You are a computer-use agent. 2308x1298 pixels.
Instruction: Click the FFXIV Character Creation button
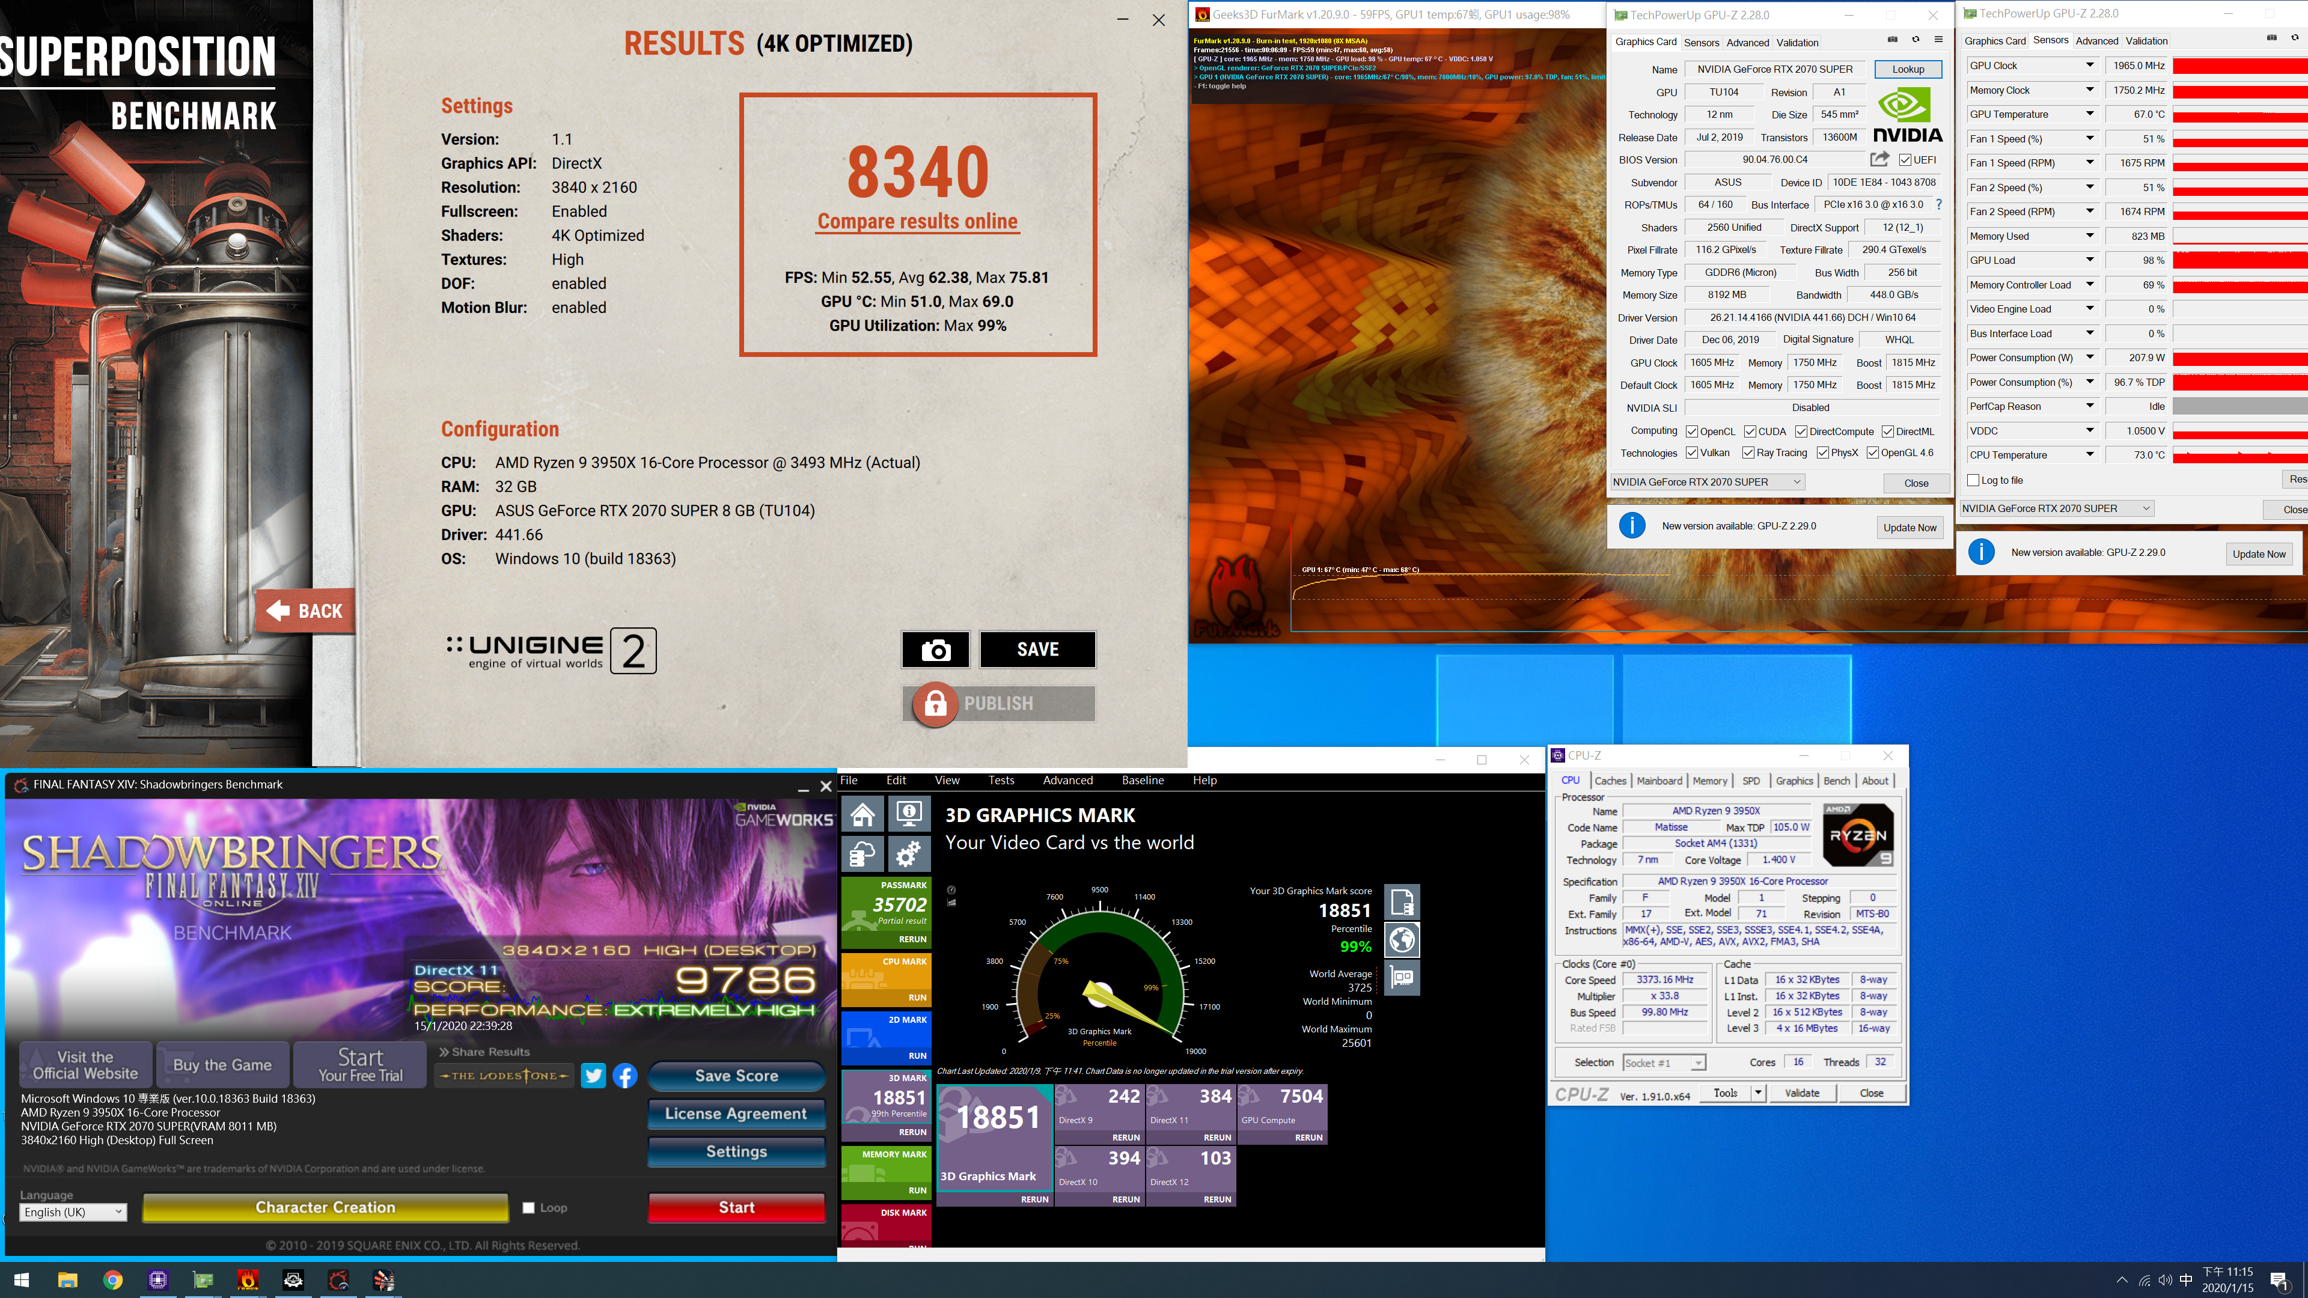click(x=325, y=1207)
